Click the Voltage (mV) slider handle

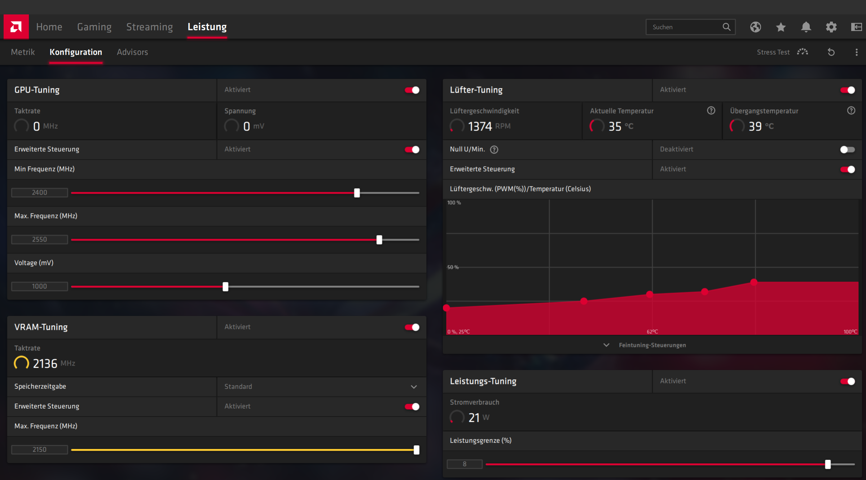point(225,287)
